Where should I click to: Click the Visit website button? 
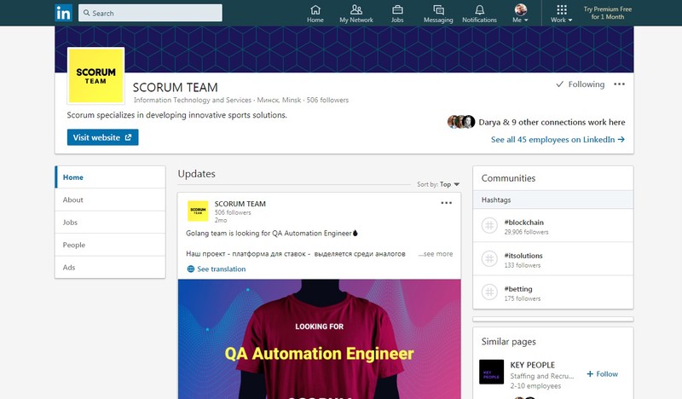tap(102, 137)
